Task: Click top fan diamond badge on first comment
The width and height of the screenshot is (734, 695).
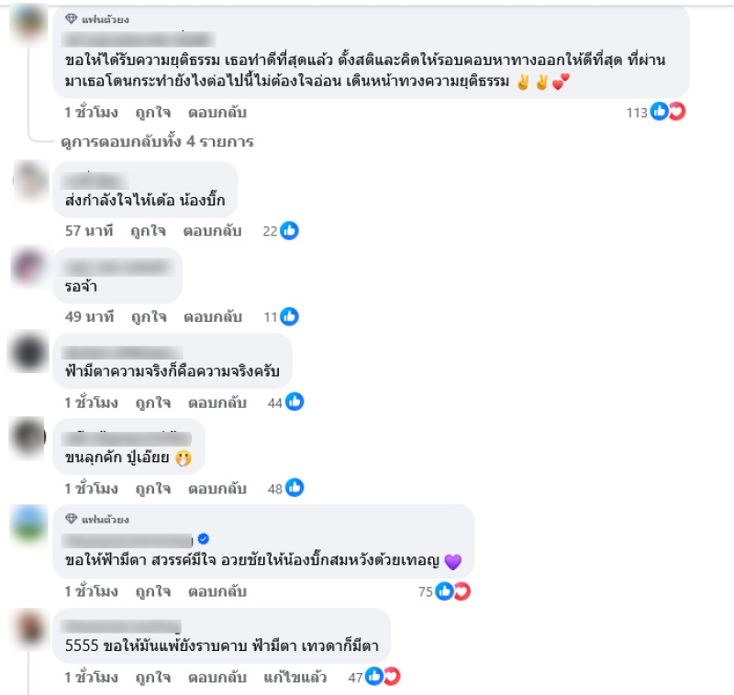Action: 72,18
